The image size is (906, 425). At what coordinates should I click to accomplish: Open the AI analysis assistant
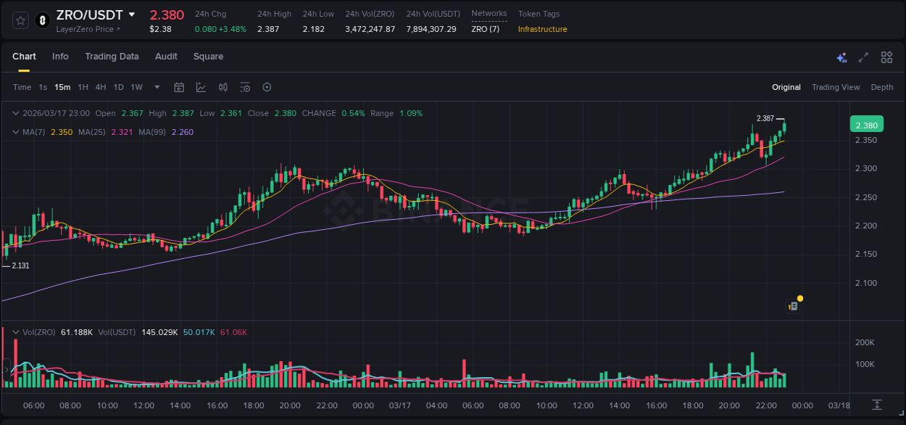[841, 57]
